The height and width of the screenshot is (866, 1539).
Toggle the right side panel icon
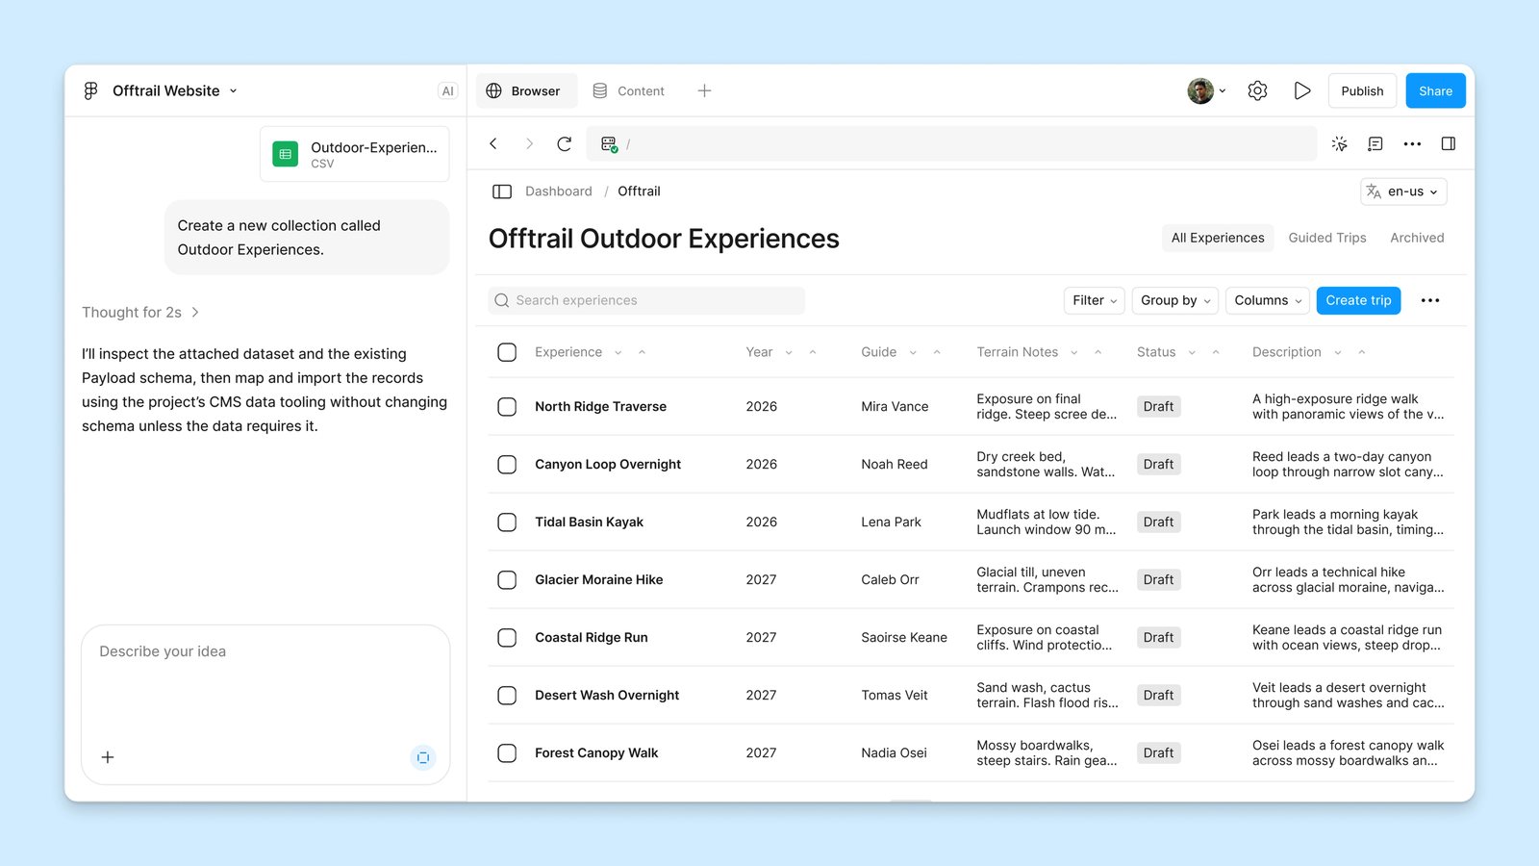click(1449, 143)
